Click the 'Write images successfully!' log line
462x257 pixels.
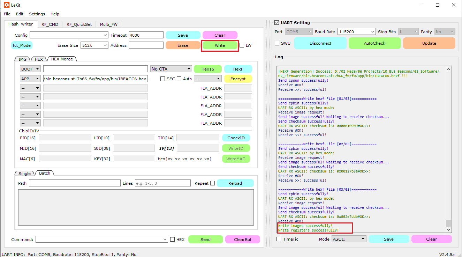pyautogui.click(x=305, y=226)
